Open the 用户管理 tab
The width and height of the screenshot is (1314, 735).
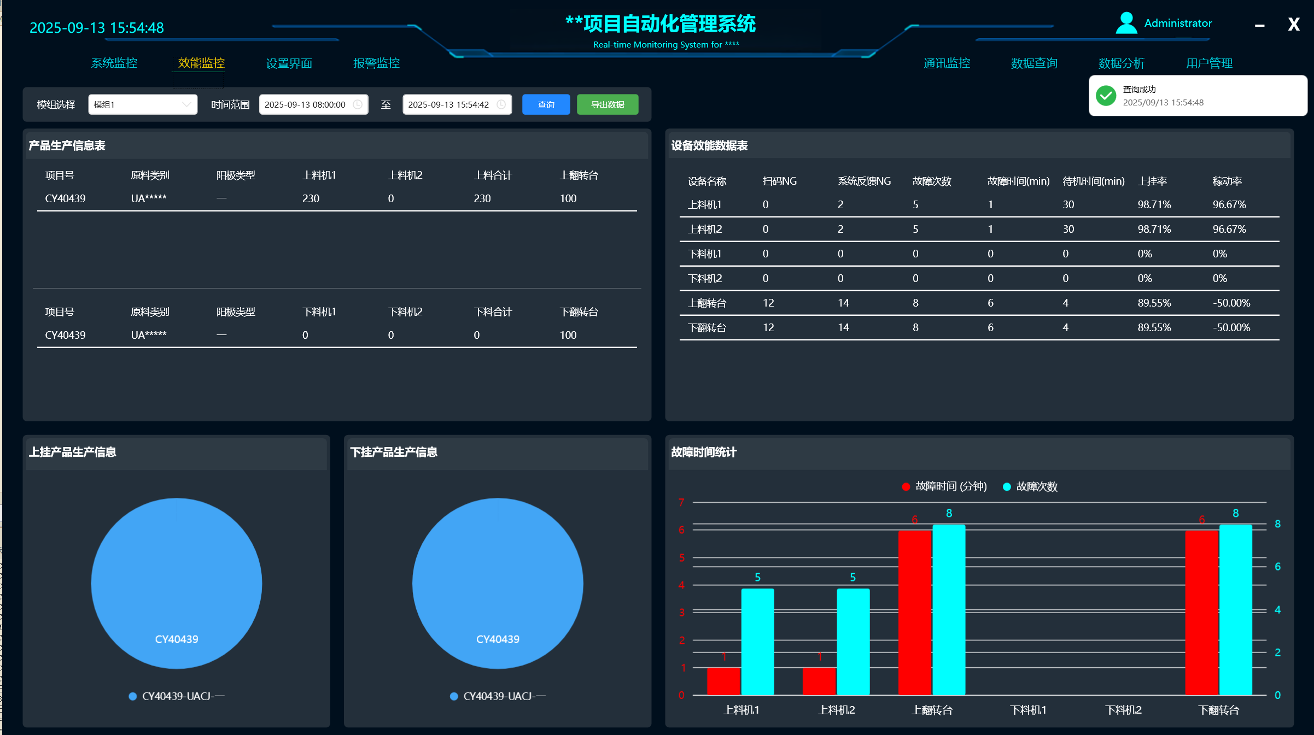click(1208, 63)
